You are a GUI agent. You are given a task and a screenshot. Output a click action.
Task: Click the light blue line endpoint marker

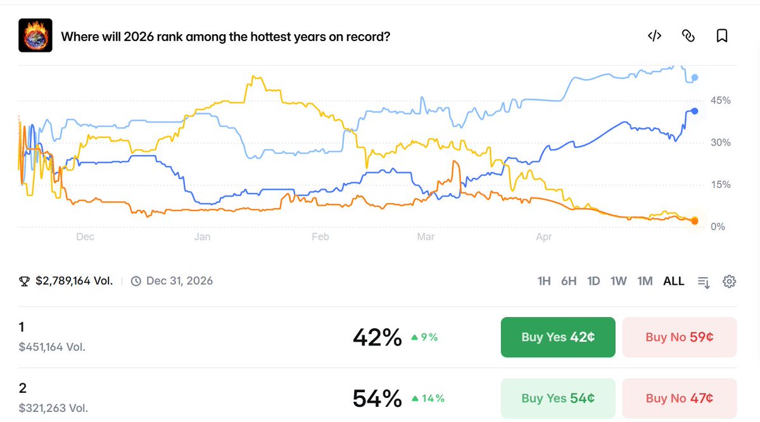pos(695,78)
